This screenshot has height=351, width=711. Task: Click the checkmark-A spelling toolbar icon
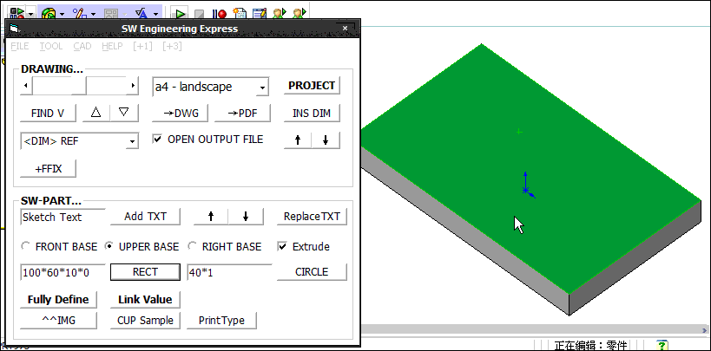(142, 13)
